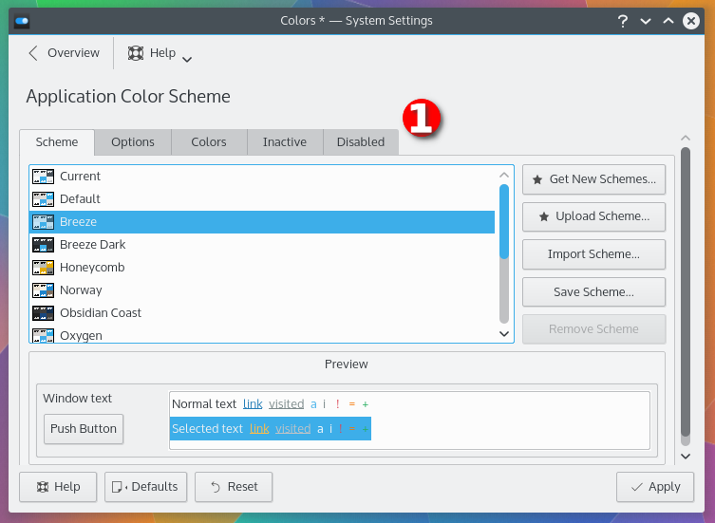Click the Breeze Dark scheme color icon
Viewport: 715px width, 523px height.
(43, 245)
